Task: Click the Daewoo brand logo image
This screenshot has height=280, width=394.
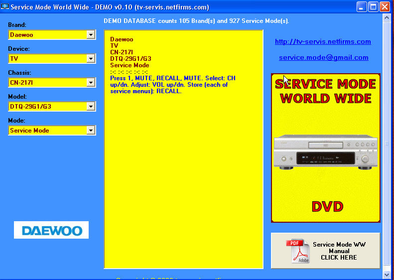Action: click(x=51, y=230)
